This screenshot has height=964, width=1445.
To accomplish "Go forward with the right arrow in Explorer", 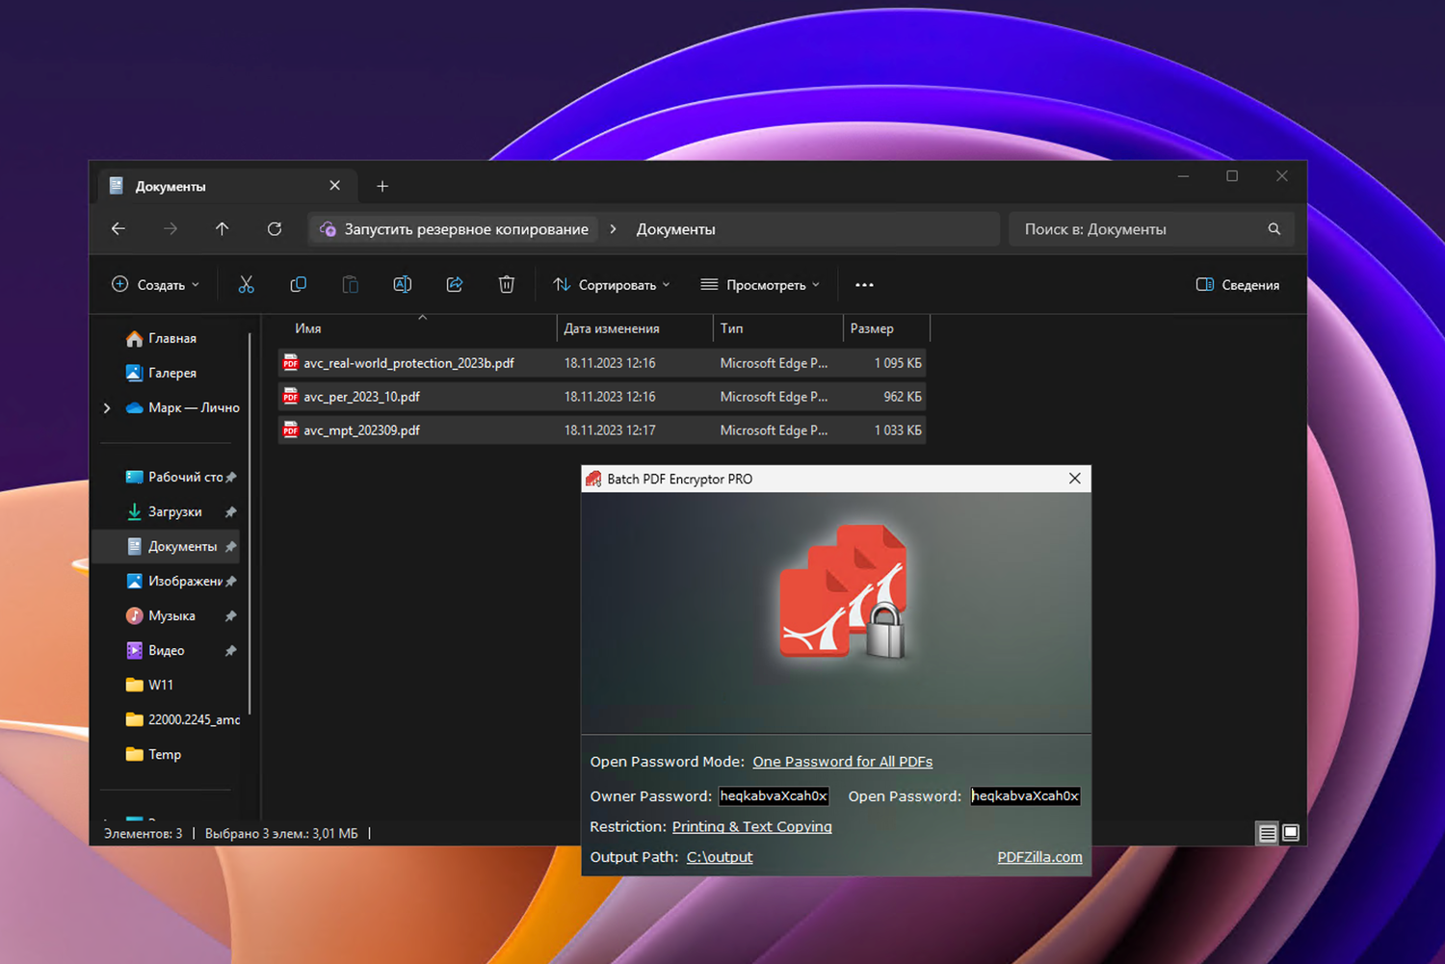I will [x=171, y=229].
